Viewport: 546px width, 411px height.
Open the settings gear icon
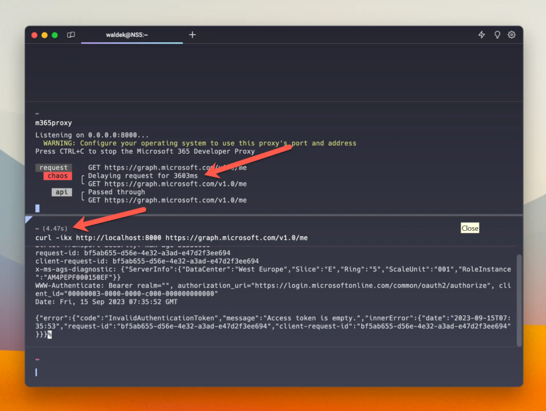tap(511, 35)
